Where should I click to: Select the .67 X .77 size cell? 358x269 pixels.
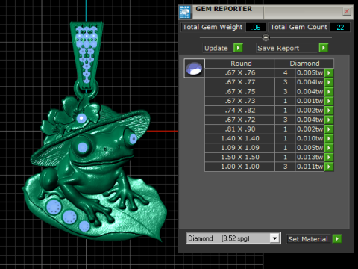(x=240, y=82)
